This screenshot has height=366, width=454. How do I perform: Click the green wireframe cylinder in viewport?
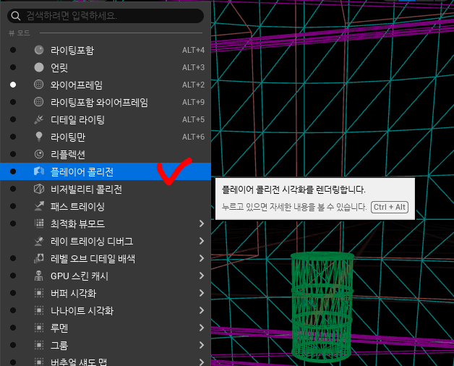pos(322,307)
